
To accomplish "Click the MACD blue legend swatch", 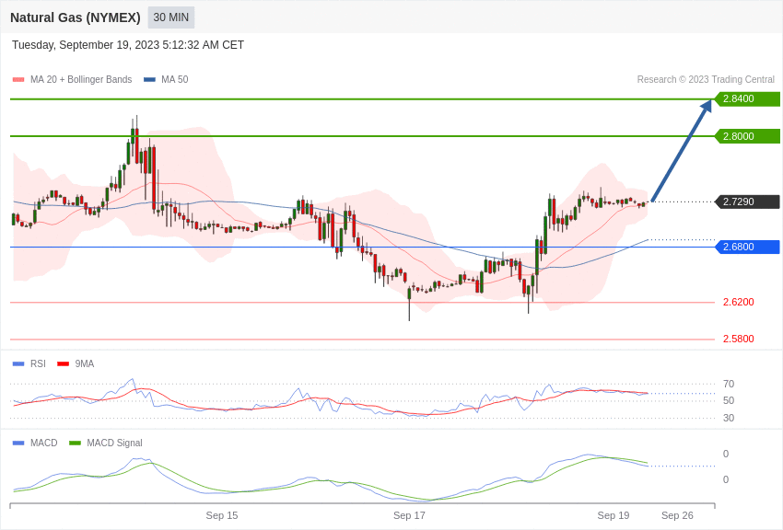I will point(18,444).
